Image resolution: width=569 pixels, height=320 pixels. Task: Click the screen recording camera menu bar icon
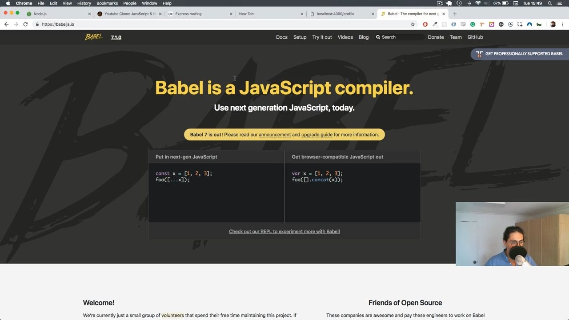[x=440, y=3]
